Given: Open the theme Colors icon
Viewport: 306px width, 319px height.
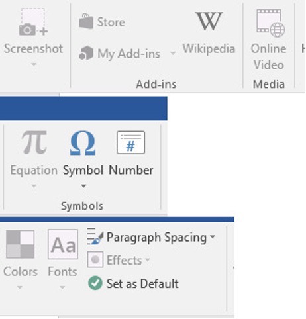Looking at the screenshot, I should pos(21,244).
